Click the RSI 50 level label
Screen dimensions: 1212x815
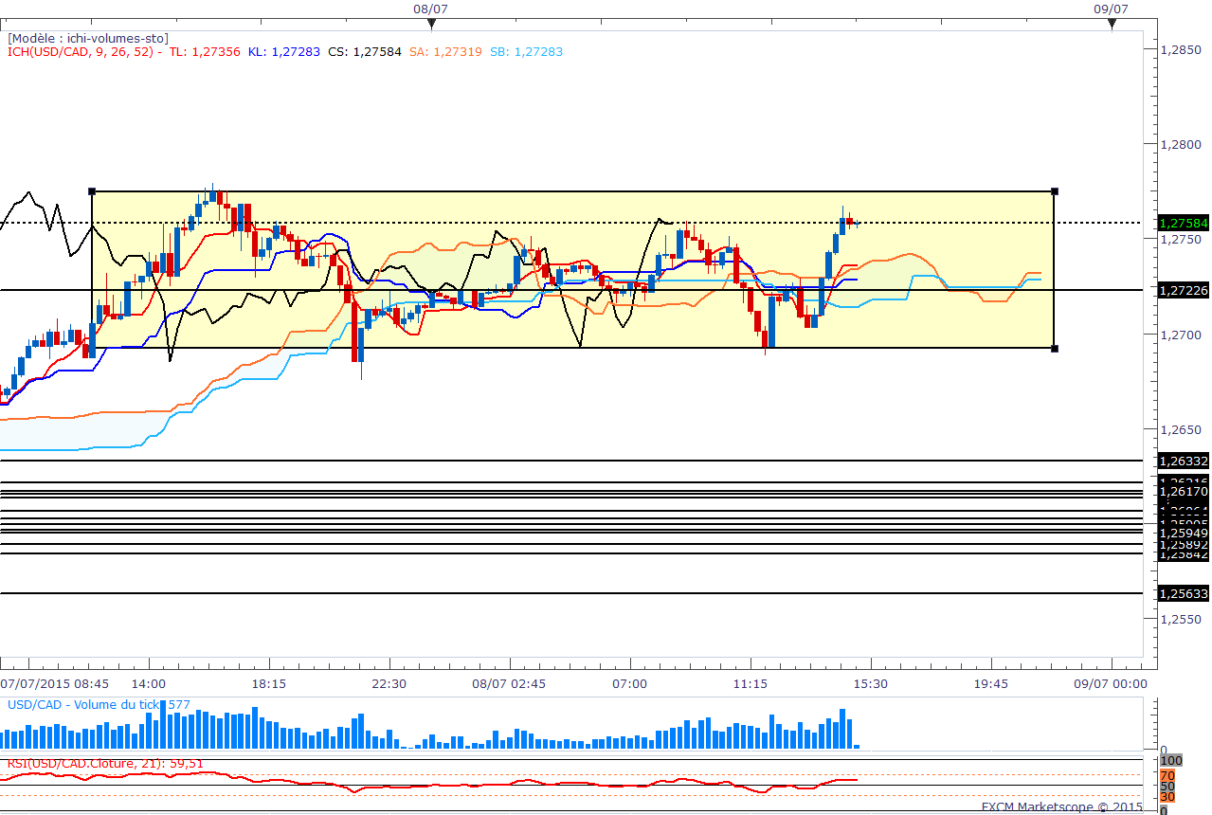1167,787
